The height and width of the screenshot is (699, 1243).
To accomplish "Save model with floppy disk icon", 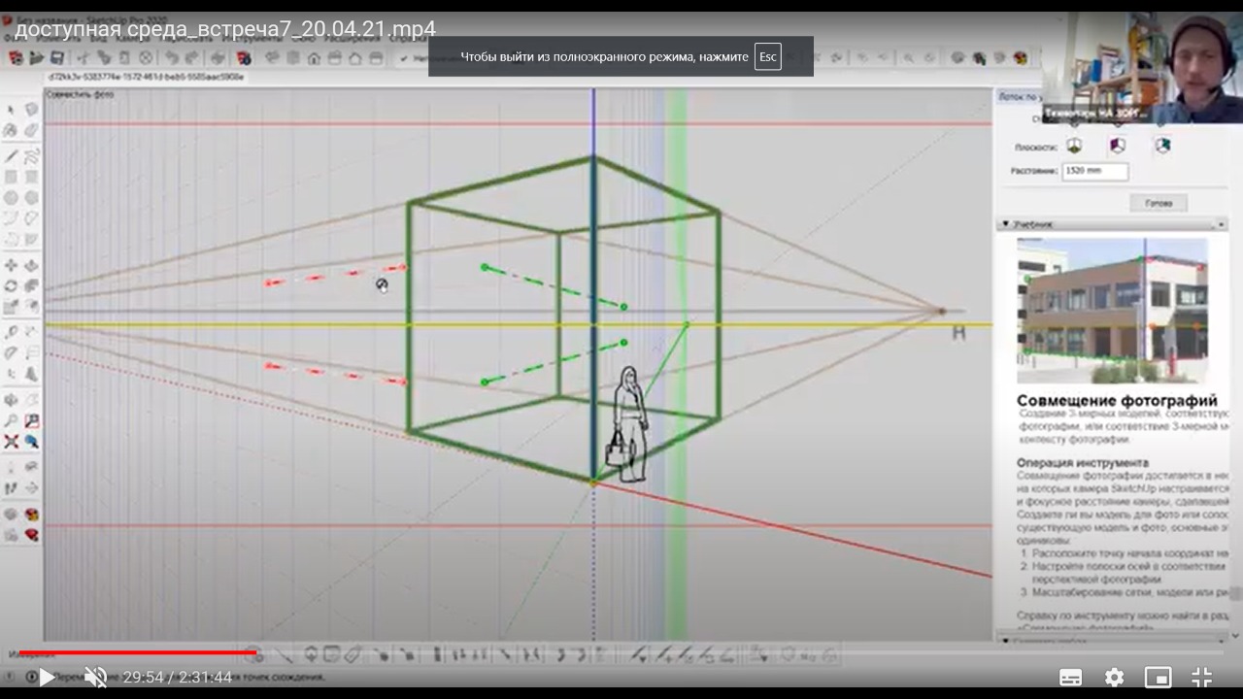I will [x=57, y=58].
